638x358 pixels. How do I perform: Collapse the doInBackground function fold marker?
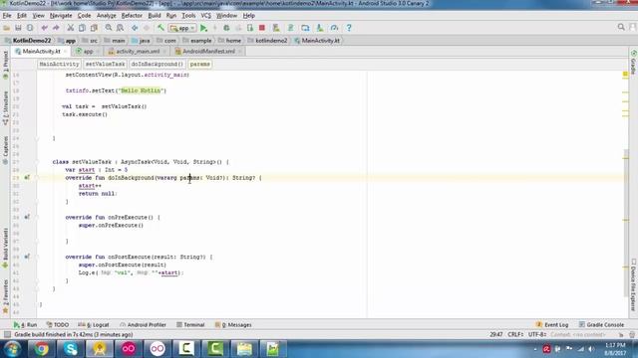tap(37, 178)
